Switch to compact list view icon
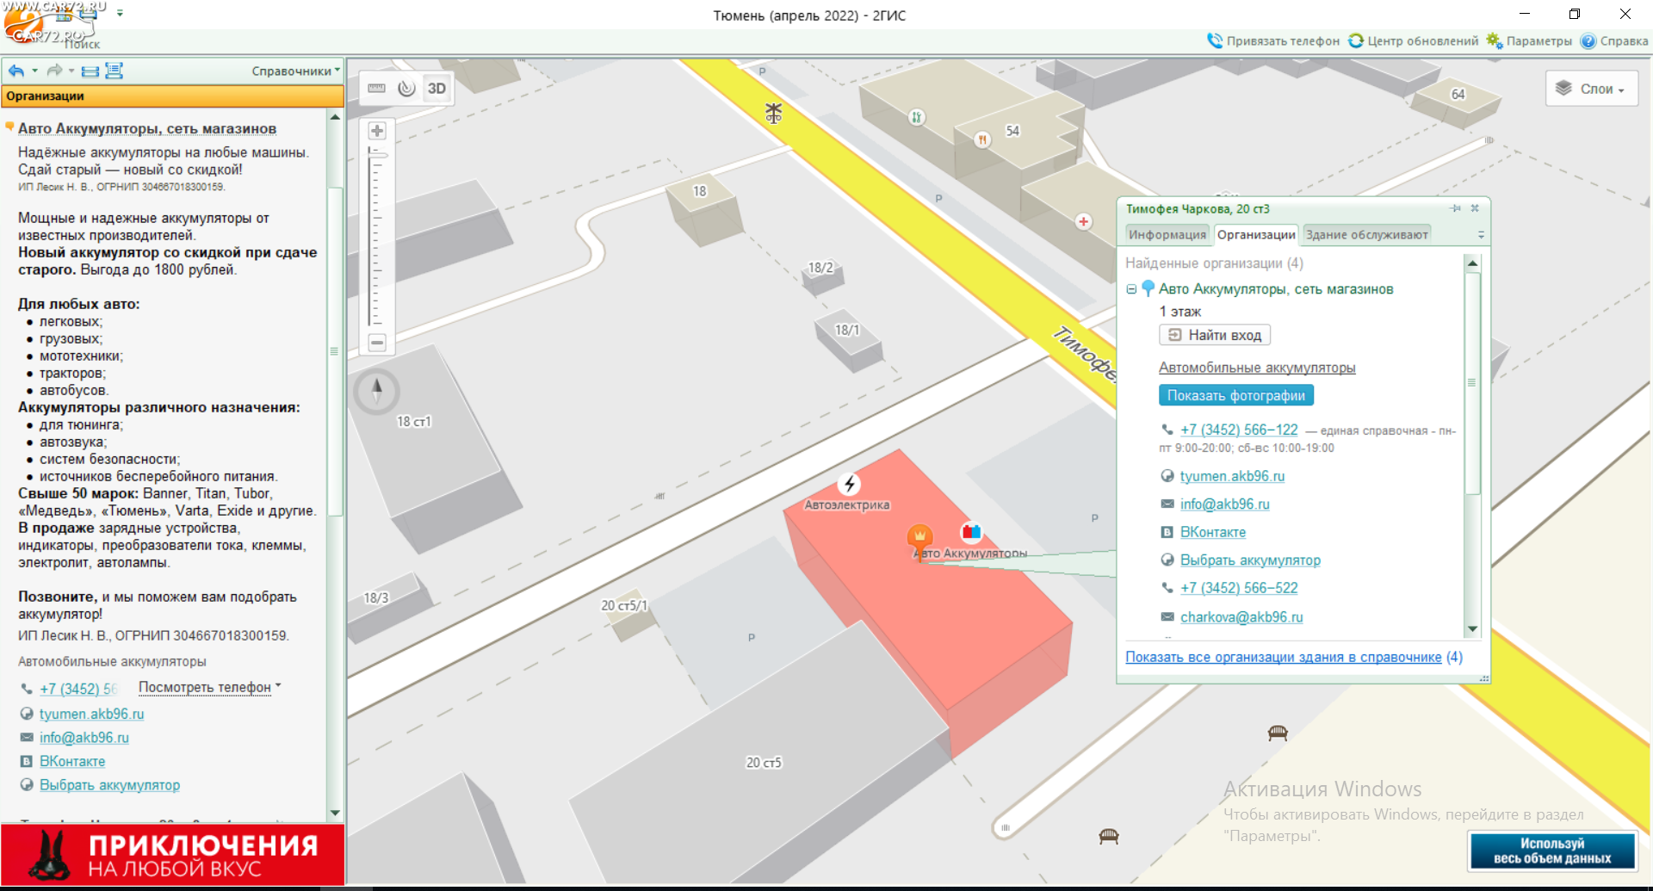 tap(90, 71)
